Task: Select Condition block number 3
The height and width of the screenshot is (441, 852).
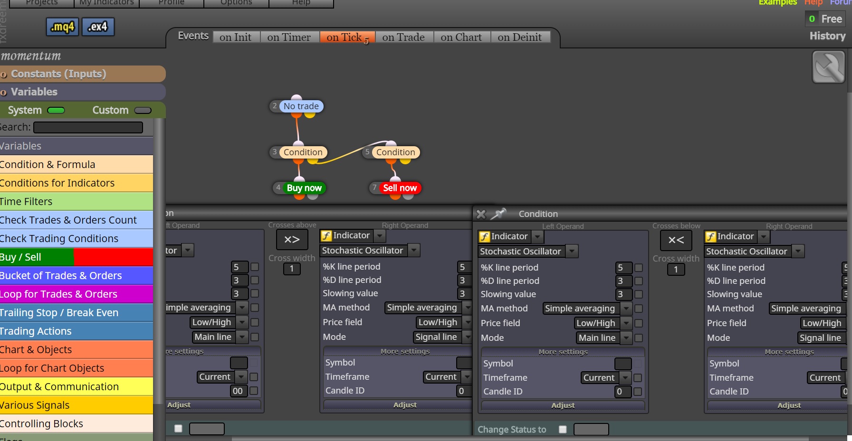Action: [x=303, y=152]
